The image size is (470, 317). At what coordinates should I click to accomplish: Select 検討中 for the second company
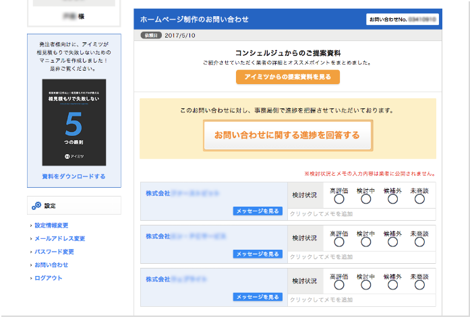365,242
